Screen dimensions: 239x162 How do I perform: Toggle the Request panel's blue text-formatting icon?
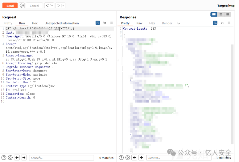click(x=98, y=23)
